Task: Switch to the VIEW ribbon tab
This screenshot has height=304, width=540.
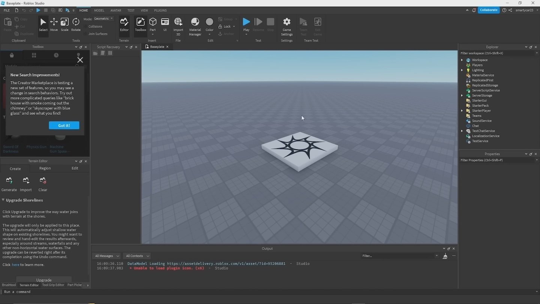Action: pos(144,11)
